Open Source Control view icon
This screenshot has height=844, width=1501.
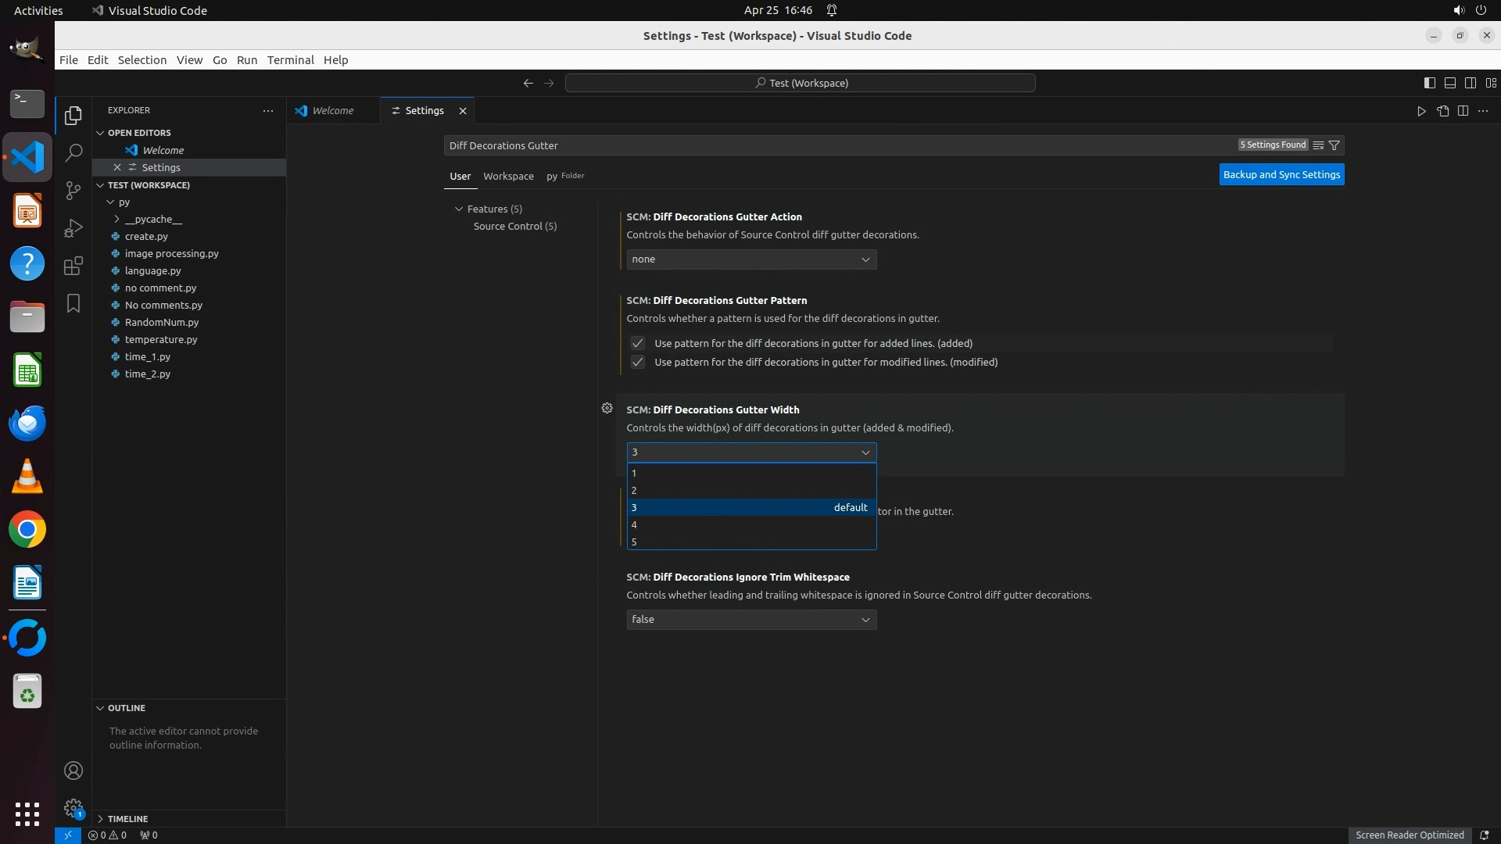click(x=73, y=191)
